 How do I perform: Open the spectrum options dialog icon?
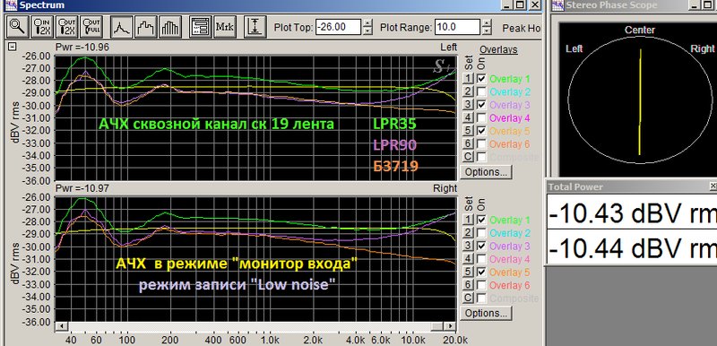tap(200, 27)
